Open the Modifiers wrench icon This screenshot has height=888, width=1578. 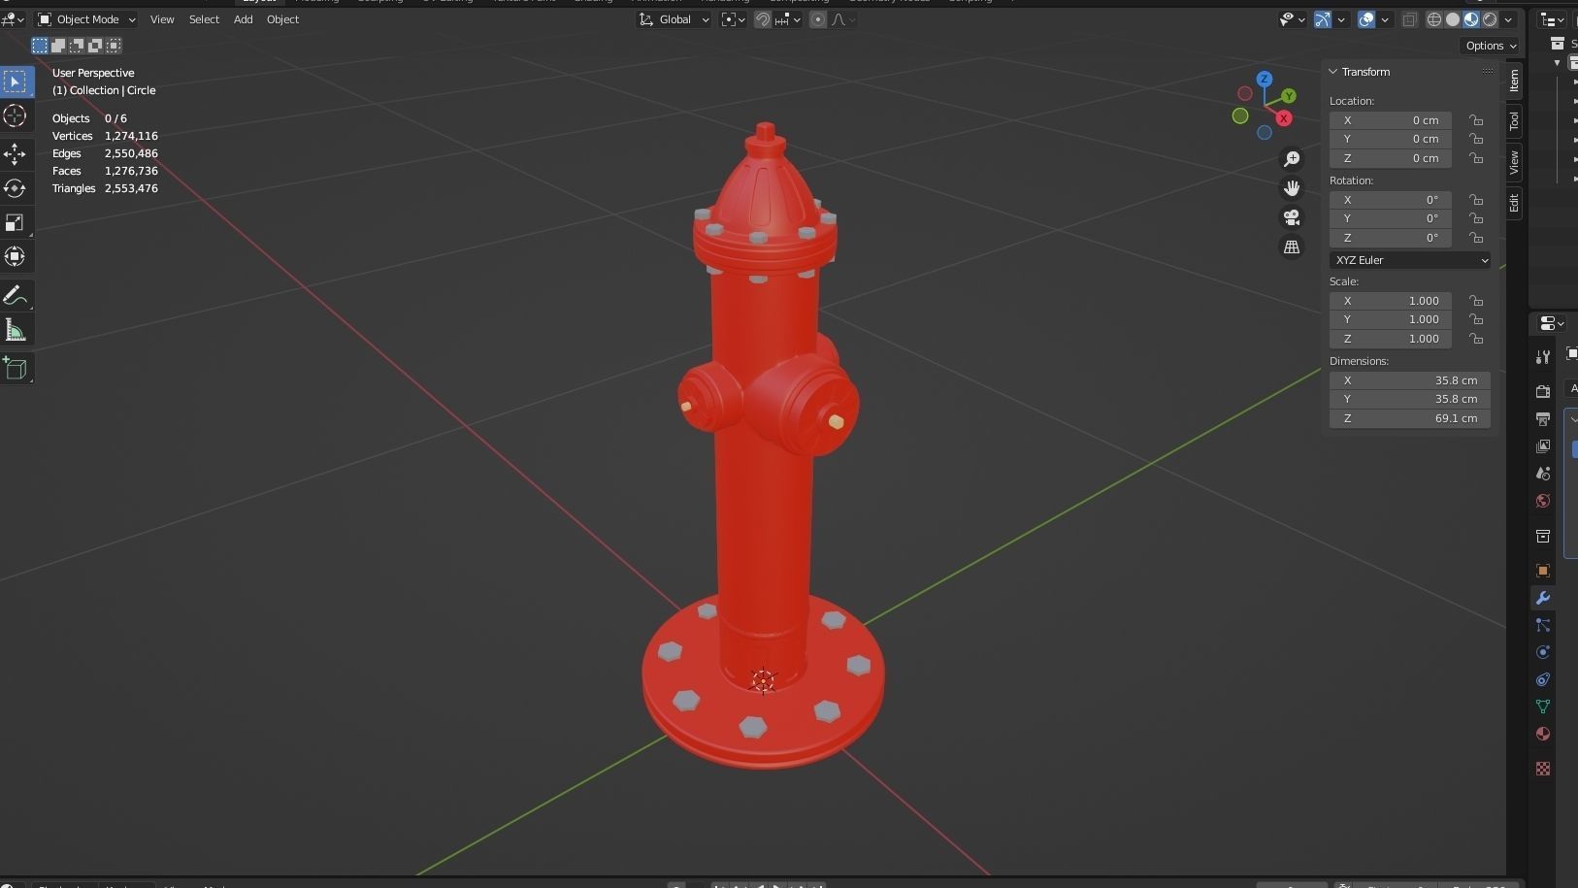pyautogui.click(x=1542, y=598)
